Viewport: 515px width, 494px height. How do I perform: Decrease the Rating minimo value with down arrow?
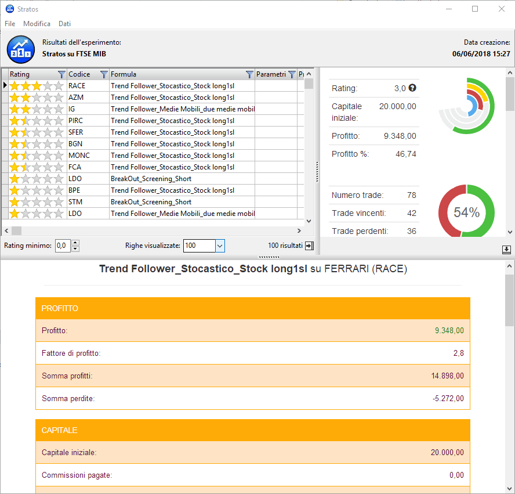(75, 248)
